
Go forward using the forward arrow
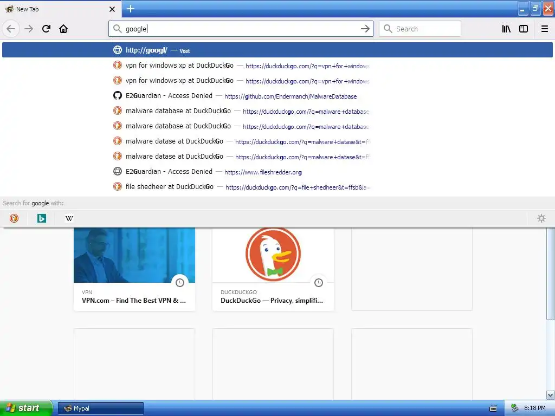click(x=29, y=29)
